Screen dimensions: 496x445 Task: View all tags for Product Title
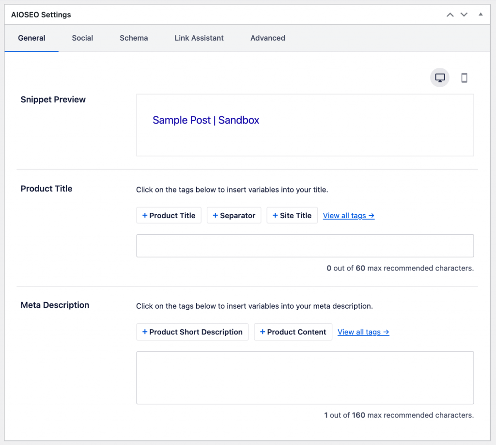coord(349,216)
